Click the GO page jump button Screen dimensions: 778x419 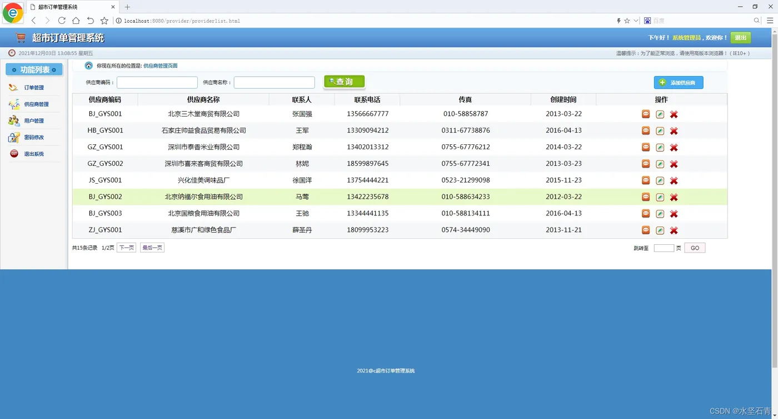click(x=695, y=248)
